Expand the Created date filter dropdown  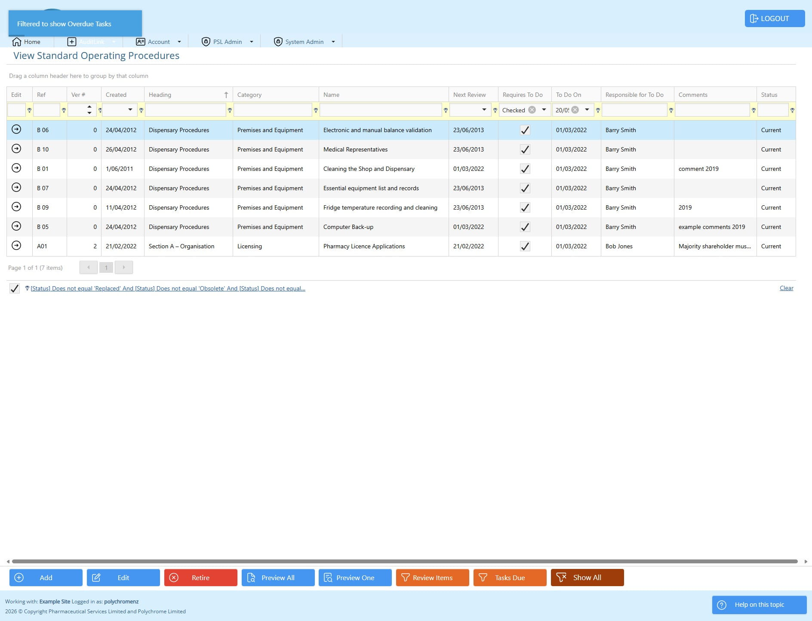coord(130,110)
